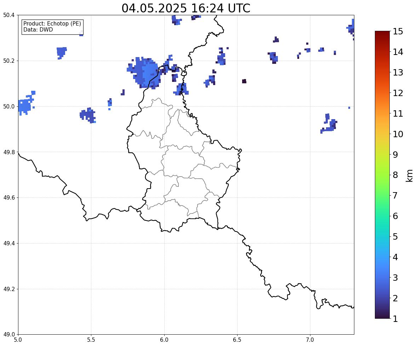Pick the colorbar tick label 5
Screen dimensions: 417x346
(x=395, y=236)
